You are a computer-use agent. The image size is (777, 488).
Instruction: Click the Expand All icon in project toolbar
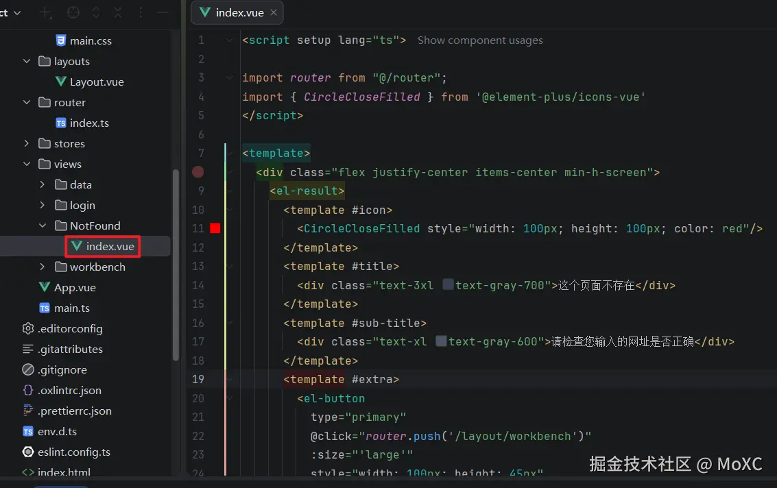click(x=96, y=13)
